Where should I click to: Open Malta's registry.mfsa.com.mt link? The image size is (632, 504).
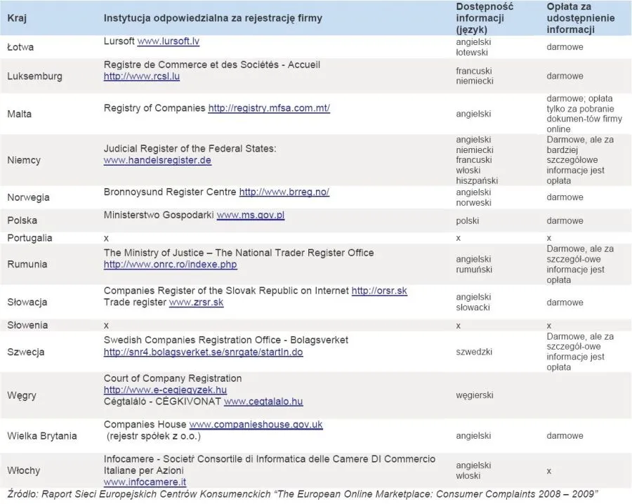click(269, 108)
